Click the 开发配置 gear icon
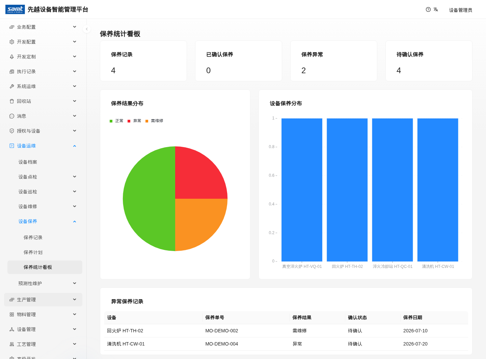Screen dimensions: 486x359 [x=12, y=42]
